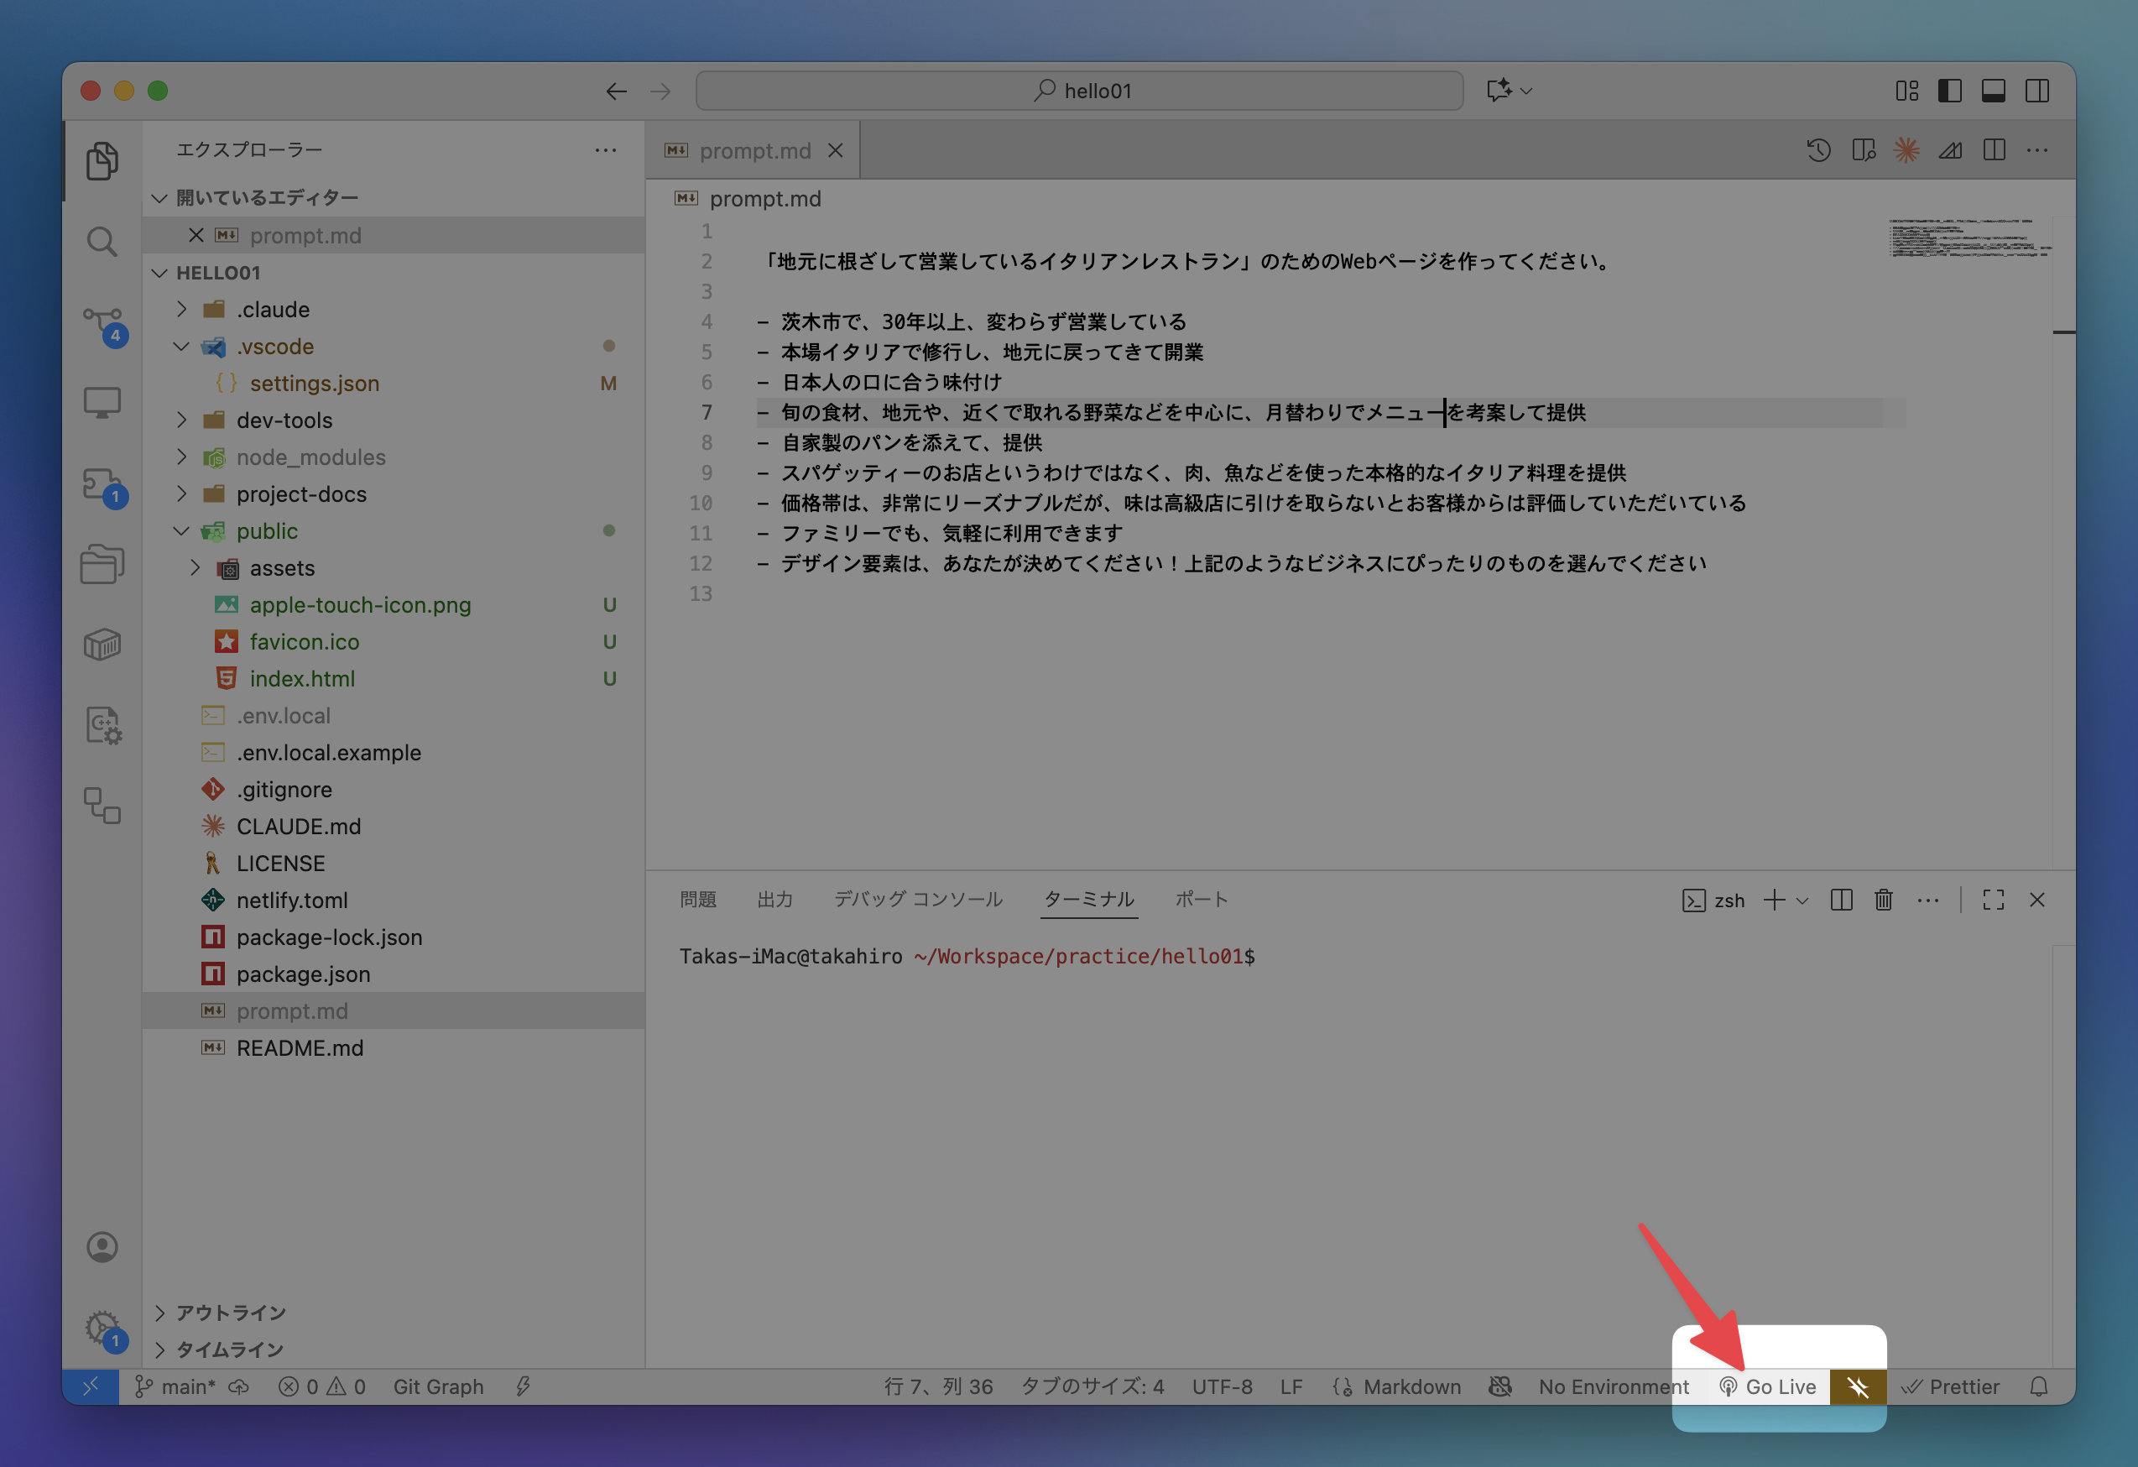
Task: Kill terminal with the trash icon
Action: (1883, 900)
